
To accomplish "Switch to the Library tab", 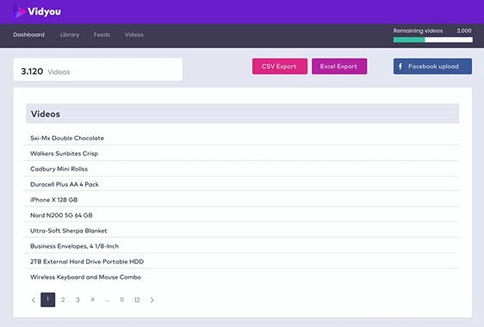I will click(x=70, y=34).
